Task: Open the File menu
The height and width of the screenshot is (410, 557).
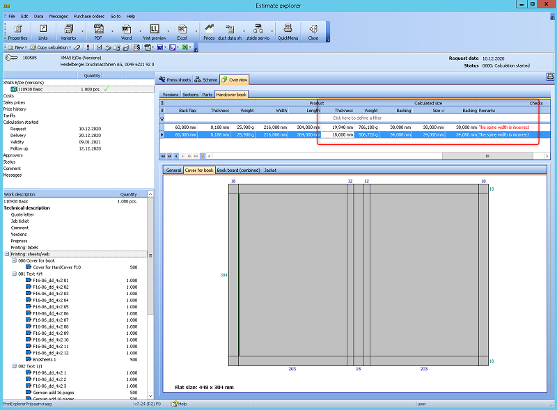Action: (x=12, y=16)
